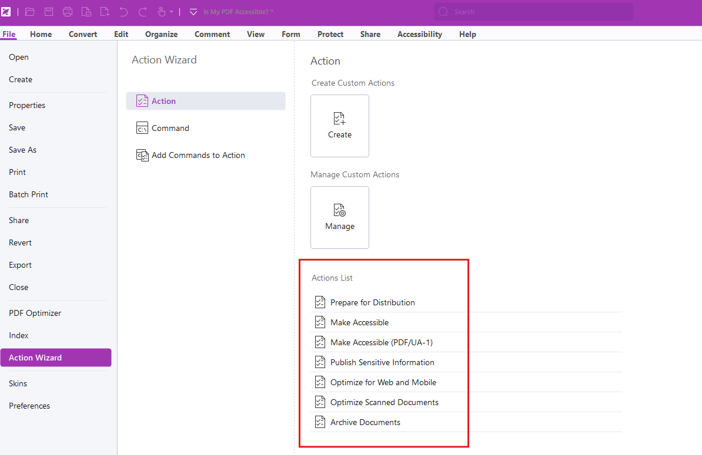Image resolution: width=702 pixels, height=455 pixels.
Task: Choose Save As in File sidebar
Action: click(x=22, y=150)
